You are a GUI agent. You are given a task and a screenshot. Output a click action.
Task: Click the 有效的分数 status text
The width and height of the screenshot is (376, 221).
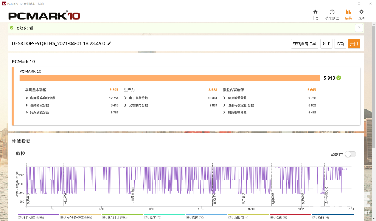(x=25, y=28)
